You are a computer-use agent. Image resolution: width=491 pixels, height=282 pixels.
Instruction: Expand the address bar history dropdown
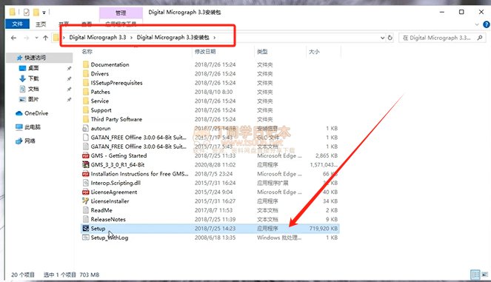tap(382, 38)
